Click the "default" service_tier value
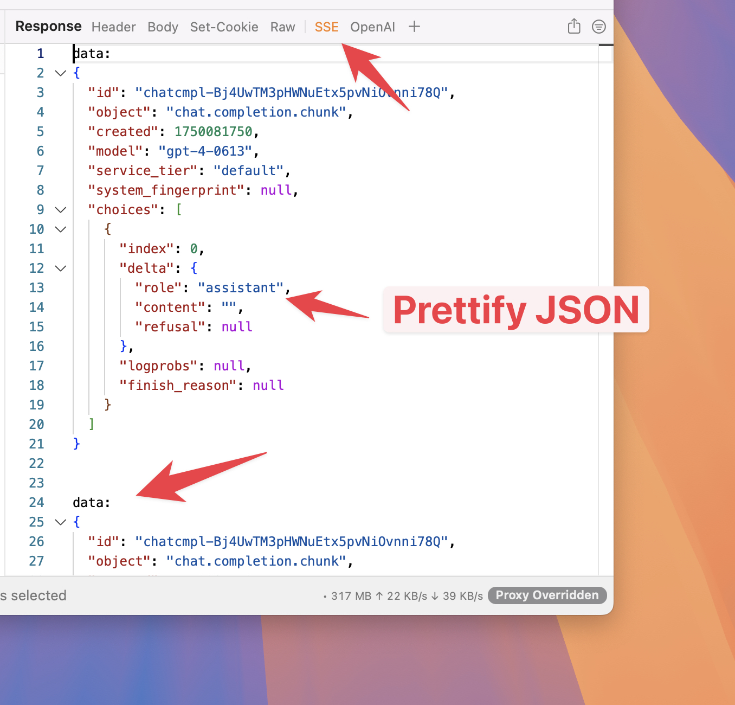Viewport: 735px width, 705px height. (x=248, y=171)
